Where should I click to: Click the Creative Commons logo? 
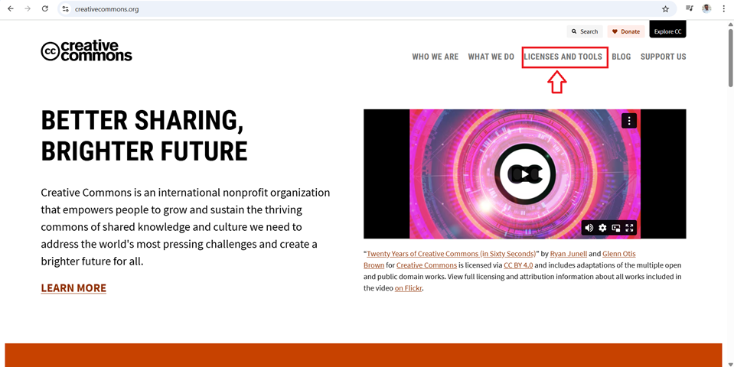coord(86,51)
